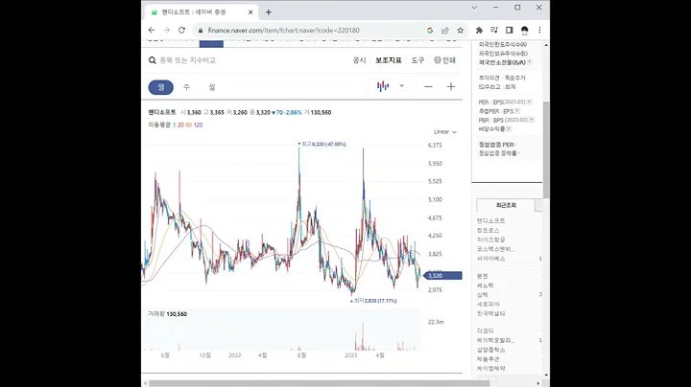Viewport: 691px width, 387px height.
Task: Click the help icon beside 외국인소진율(B/A)
Action: click(529, 62)
